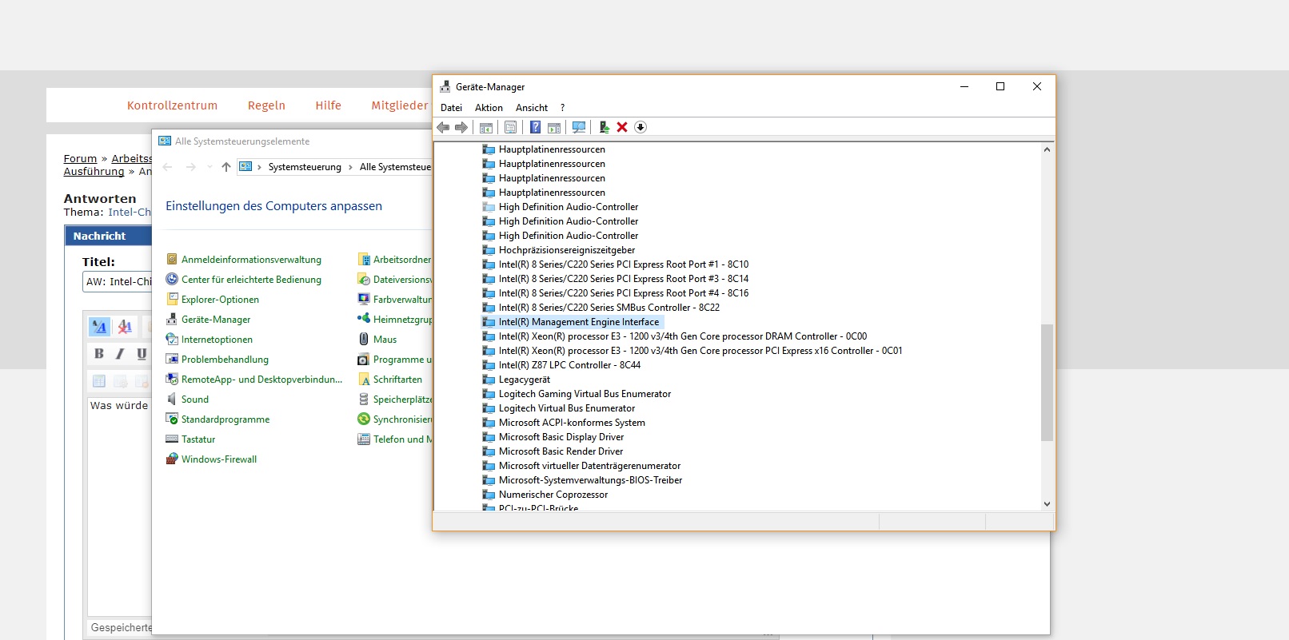Click Tastatur keyboard icon

click(x=171, y=439)
